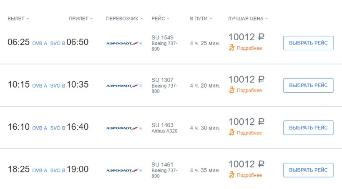Image resolution: width=342 pixels, height=189 pixels.
Task: Click the no-baggage icon for flight SU 1461
Action: tap(232, 175)
